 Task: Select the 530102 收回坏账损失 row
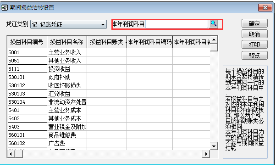click(x=109, y=85)
